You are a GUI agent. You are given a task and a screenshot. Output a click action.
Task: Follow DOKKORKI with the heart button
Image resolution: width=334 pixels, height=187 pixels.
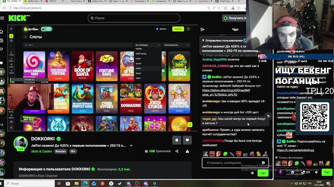[x=187, y=140]
